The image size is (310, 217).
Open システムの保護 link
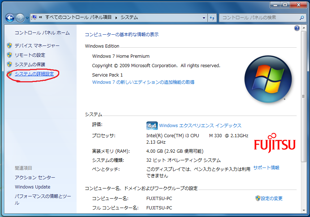pos(30,64)
